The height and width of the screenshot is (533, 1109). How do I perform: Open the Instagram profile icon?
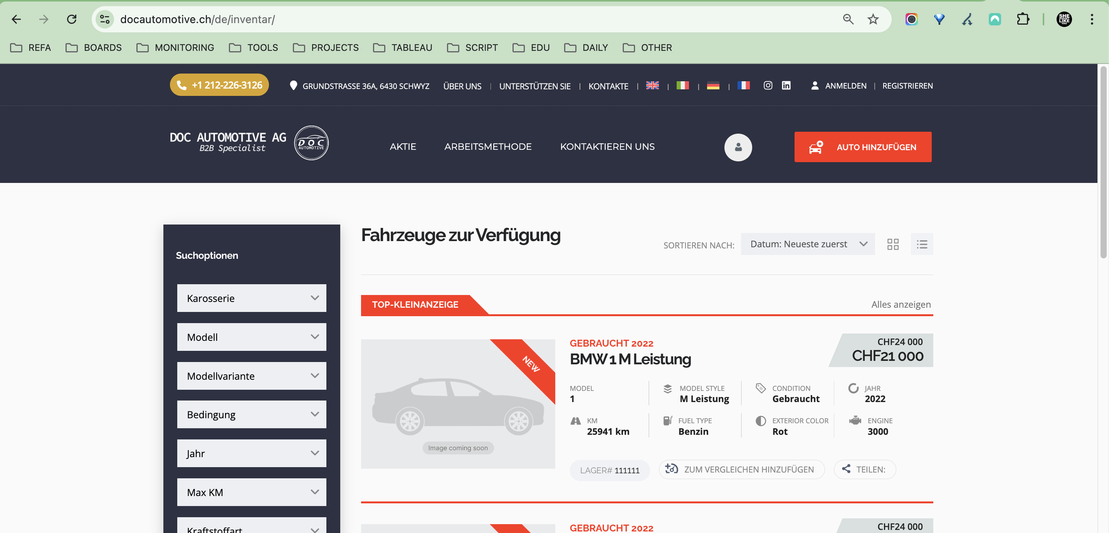(768, 85)
